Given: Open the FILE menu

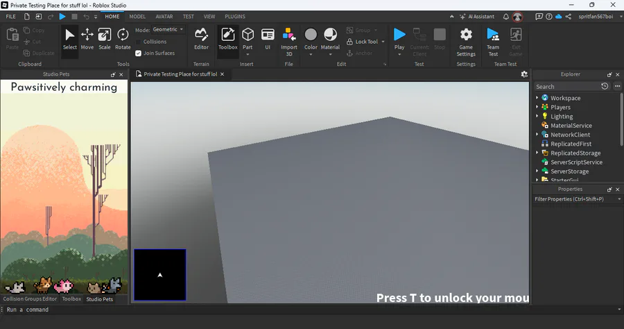Looking at the screenshot, I should pyautogui.click(x=10, y=17).
